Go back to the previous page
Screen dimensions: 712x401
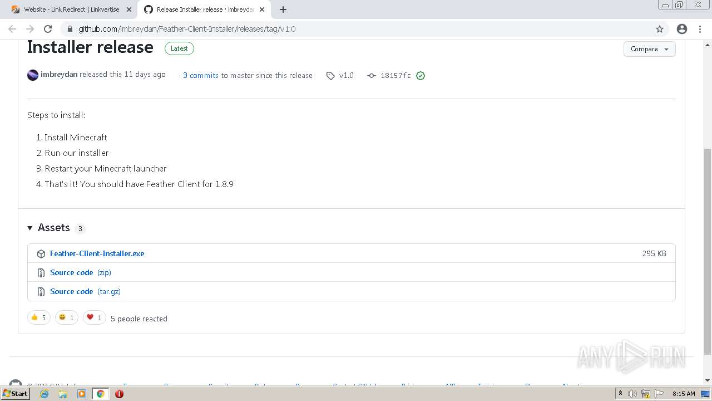[12, 29]
